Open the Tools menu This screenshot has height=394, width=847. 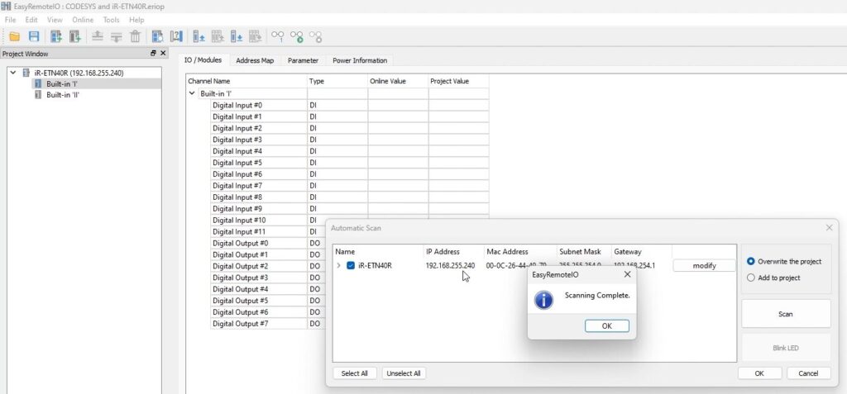pyautogui.click(x=112, y=20)
